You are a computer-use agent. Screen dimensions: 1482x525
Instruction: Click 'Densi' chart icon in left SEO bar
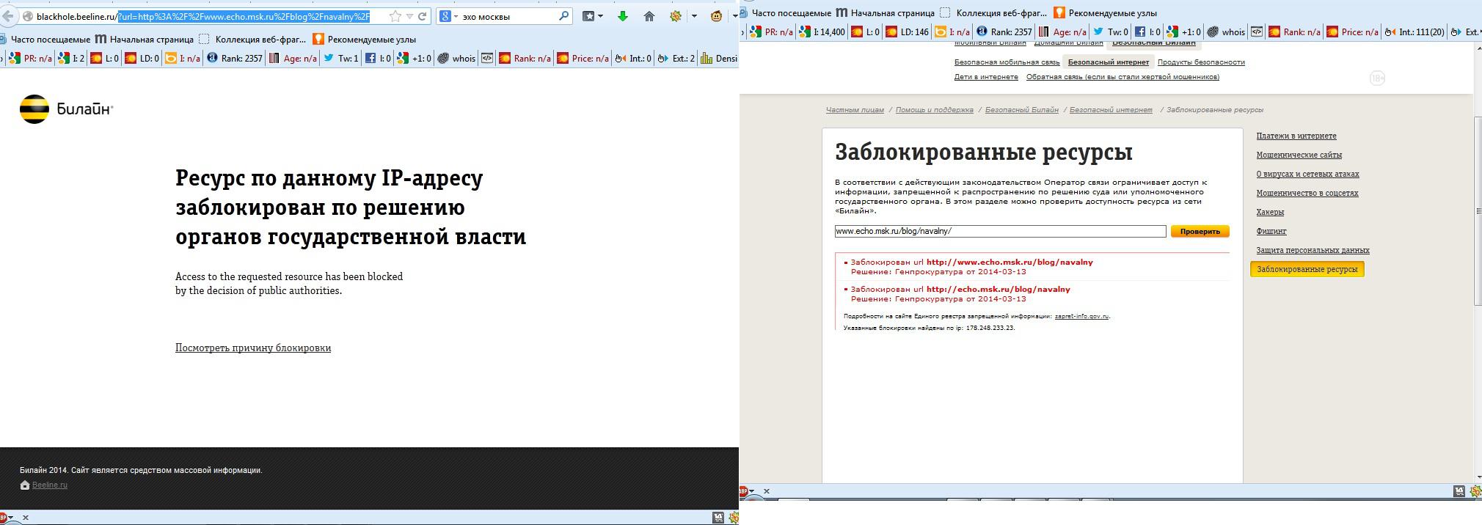point(718,59)
